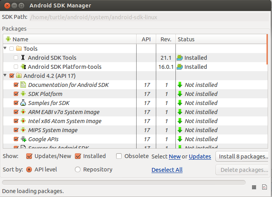Click the Android SDK Platform-tools icon
This screenshot has width=272, height=197.
(23, 67)
